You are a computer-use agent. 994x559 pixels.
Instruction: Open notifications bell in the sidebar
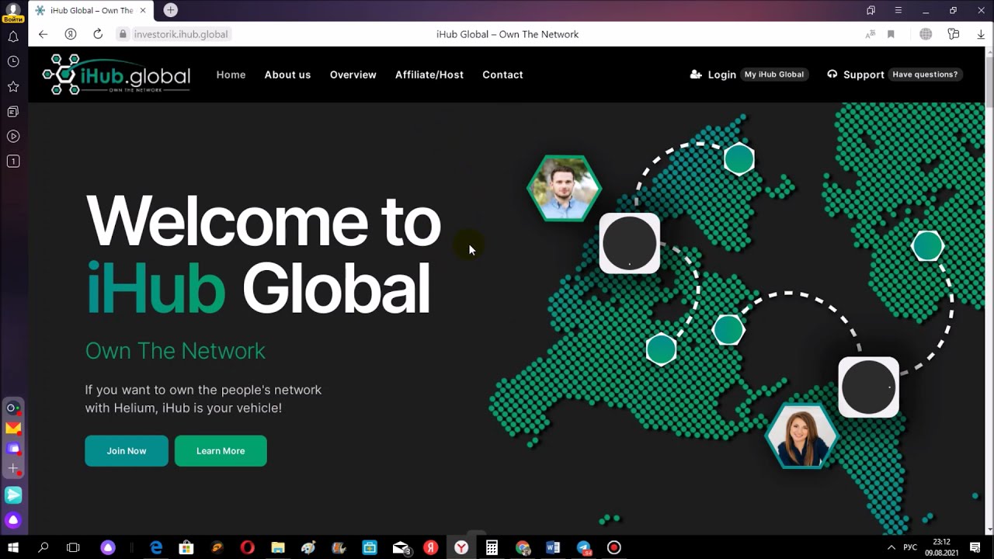point(13,36)
